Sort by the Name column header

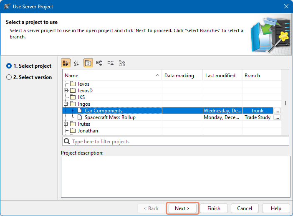pyautogui.click(x=112, y=76)
